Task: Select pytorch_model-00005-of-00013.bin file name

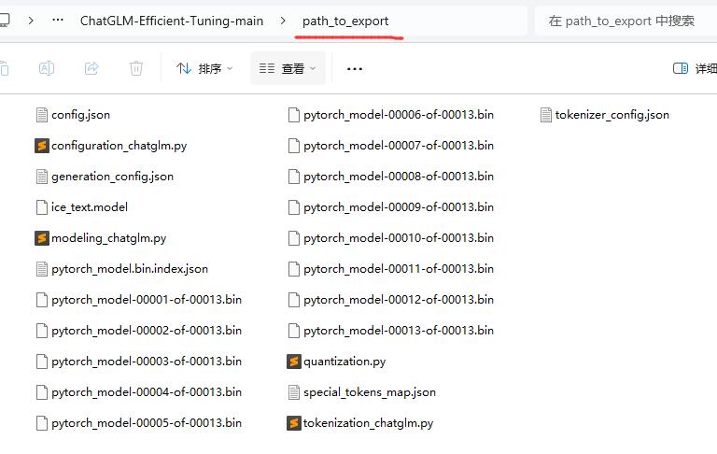Action: point(147,423)
